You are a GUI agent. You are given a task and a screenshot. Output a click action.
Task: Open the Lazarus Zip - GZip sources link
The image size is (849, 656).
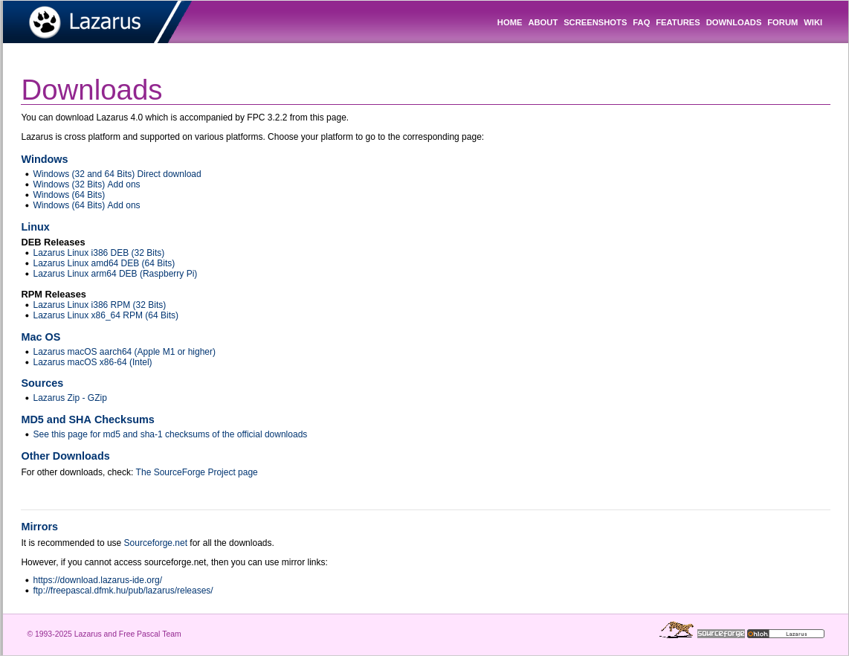point(70,398)
